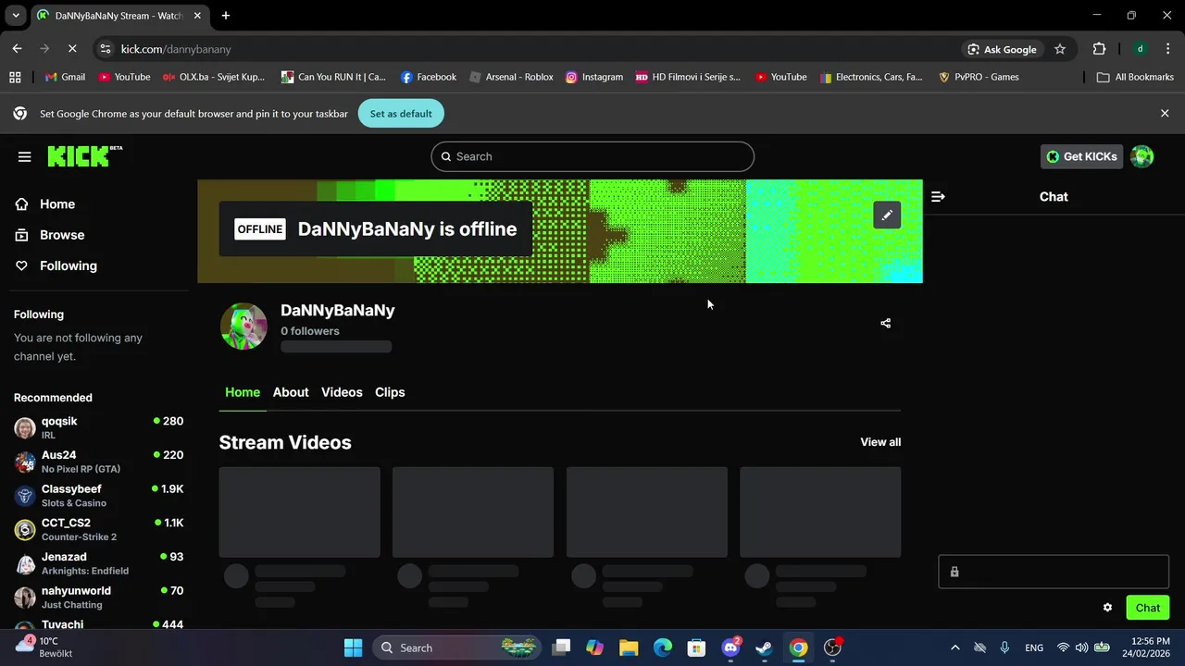Image resolution: width=1185 pixels, height=666 pixels.
Task: Open Aus24 recommended channel
Action: click(98, 462)
